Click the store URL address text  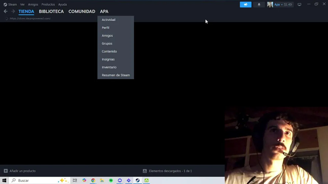pyautogui.click(x=30, y=18)
